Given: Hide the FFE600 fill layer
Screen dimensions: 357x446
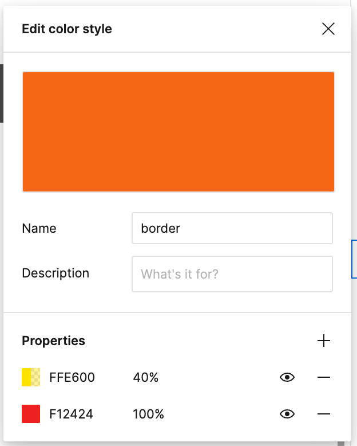Looking at the screenshot, I should (x=287, y=377).
